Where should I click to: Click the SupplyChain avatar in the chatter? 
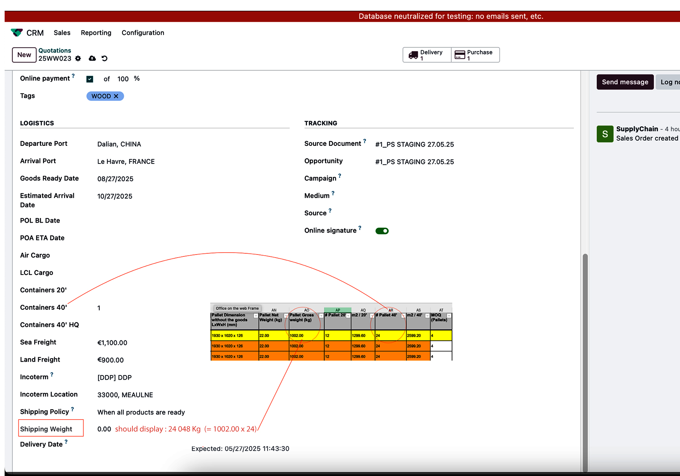(605, 134)
